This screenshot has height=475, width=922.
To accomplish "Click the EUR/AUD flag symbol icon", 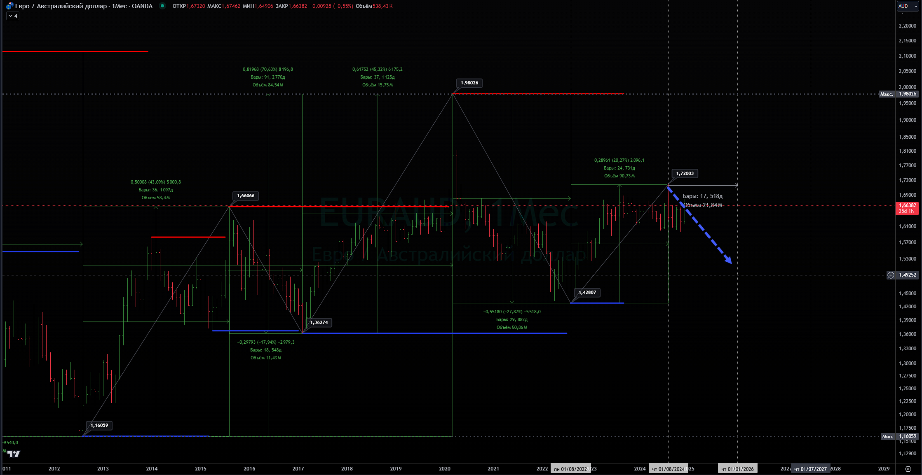I will pos(9,6).
